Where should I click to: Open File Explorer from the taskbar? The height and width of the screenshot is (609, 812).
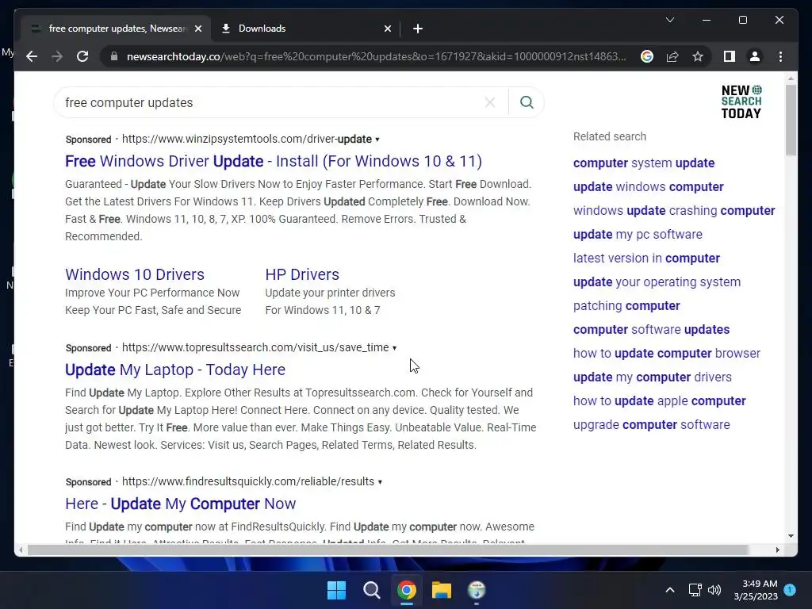coord(442,590)
